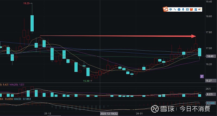Open the soft keyboard in Sogou toolbar

click(x=187, y=9)
